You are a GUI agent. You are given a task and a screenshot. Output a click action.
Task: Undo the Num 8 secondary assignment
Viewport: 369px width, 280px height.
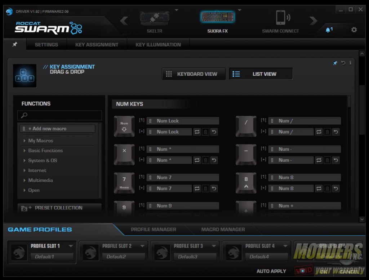[336, 188]
